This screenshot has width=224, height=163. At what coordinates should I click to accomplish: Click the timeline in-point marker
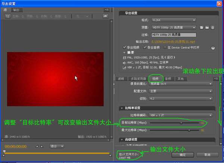pos(4,155)
